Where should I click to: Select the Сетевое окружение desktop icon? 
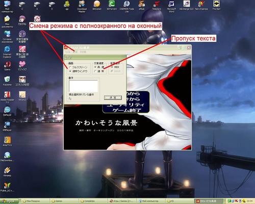tap(7, 37)
